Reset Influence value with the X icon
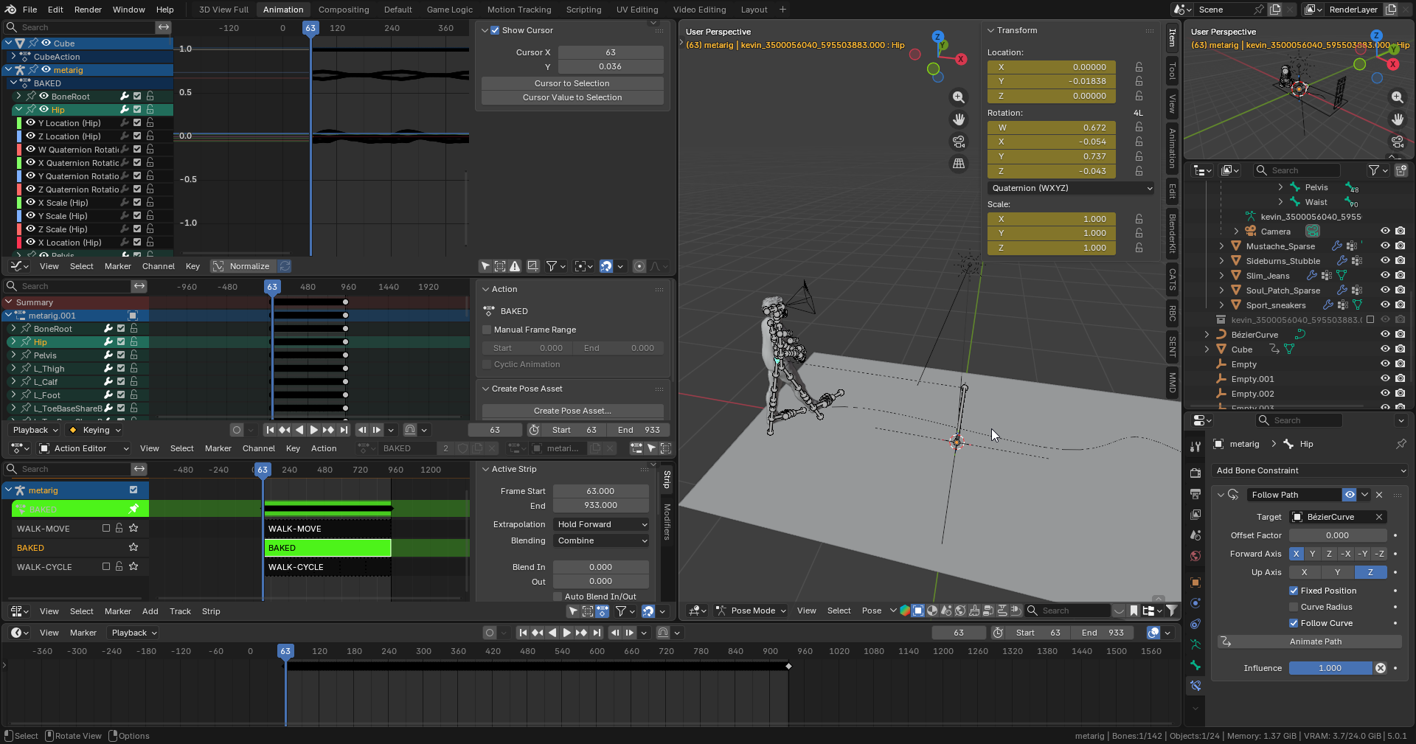The width and height of the screenshot is (1416, 744). [x=1381, y=668]
